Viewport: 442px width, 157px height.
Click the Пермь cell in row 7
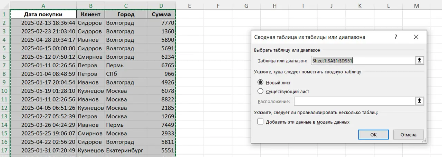(x=126, y=65)
